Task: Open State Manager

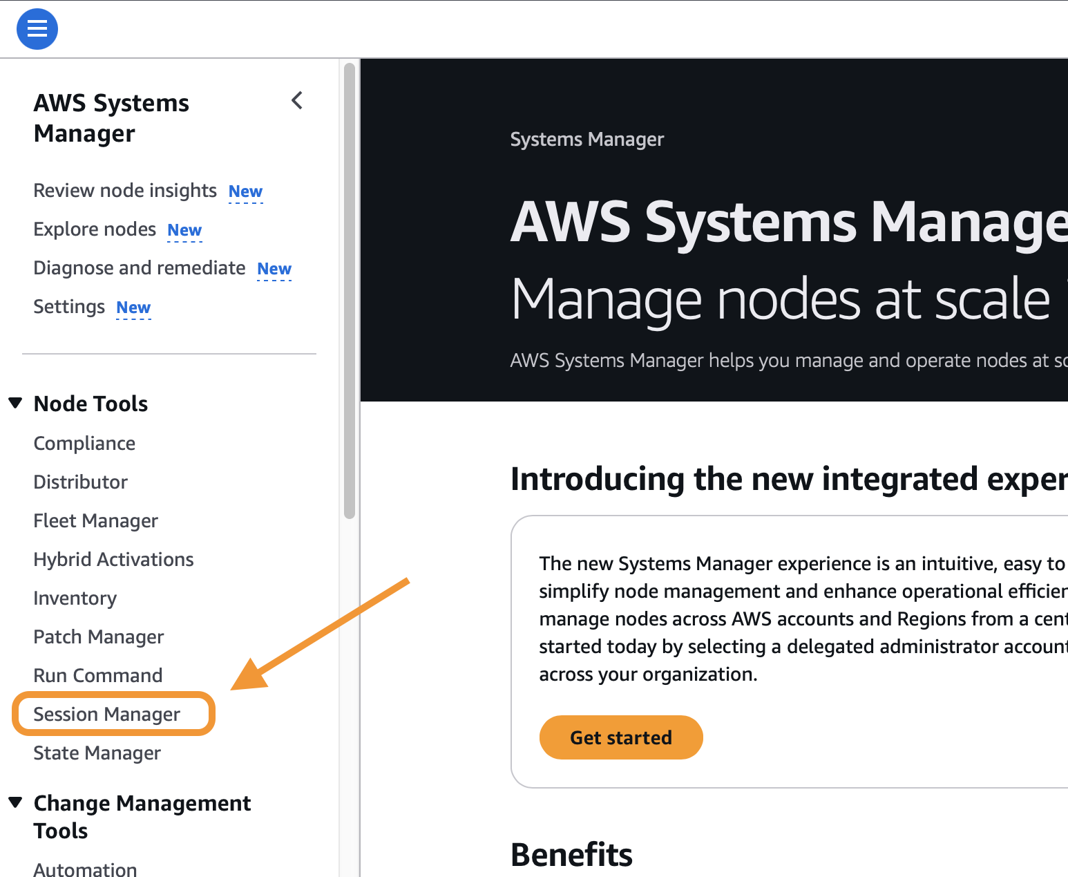Action: pos(97,753)
